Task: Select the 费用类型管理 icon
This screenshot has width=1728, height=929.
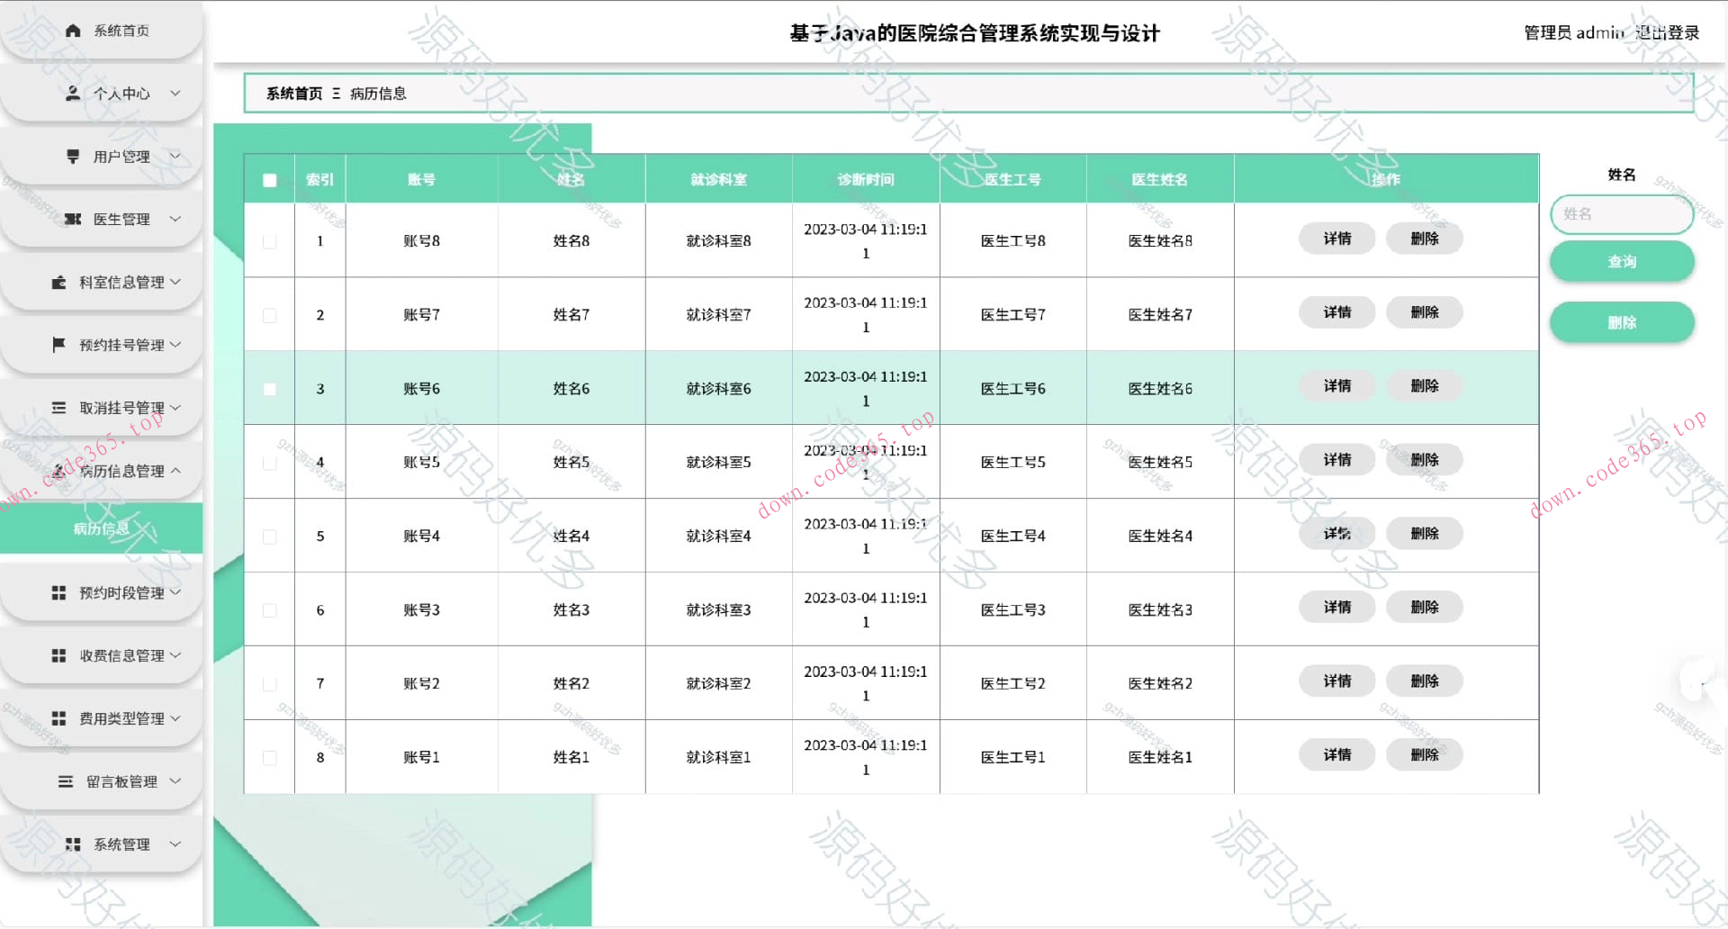Action: pos(59,718)
